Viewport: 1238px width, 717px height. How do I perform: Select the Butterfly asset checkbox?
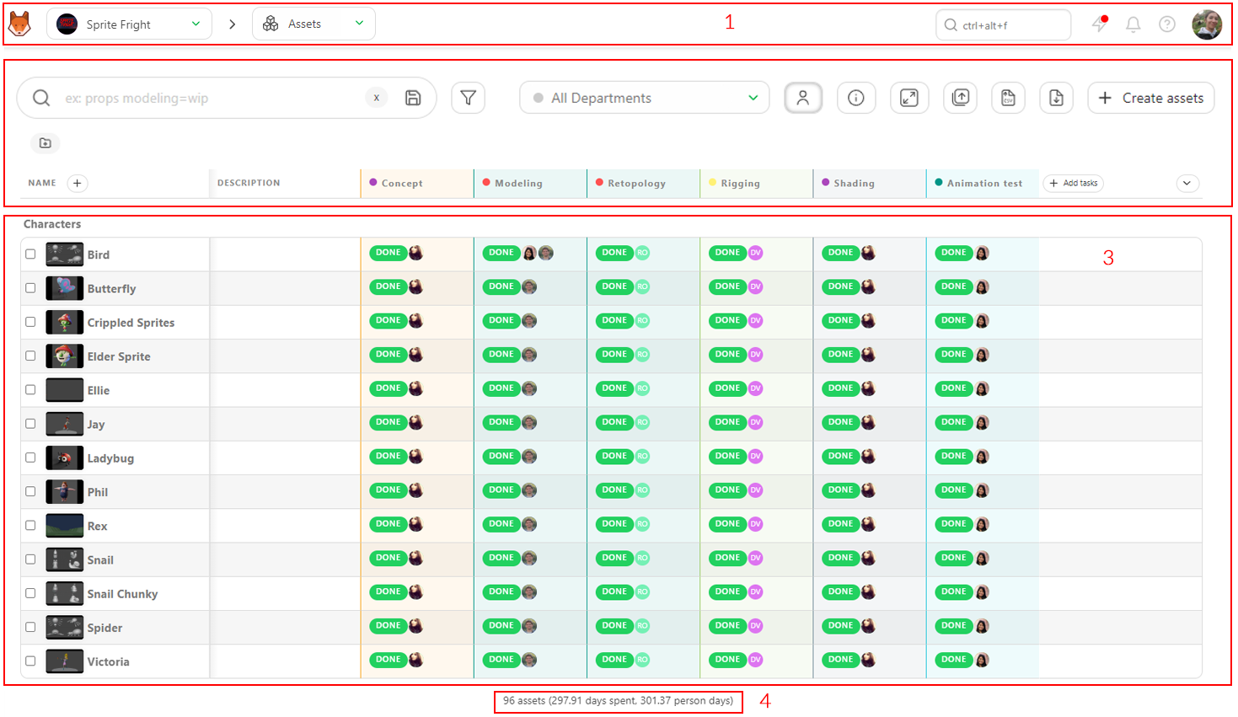[x=30, y=288]
